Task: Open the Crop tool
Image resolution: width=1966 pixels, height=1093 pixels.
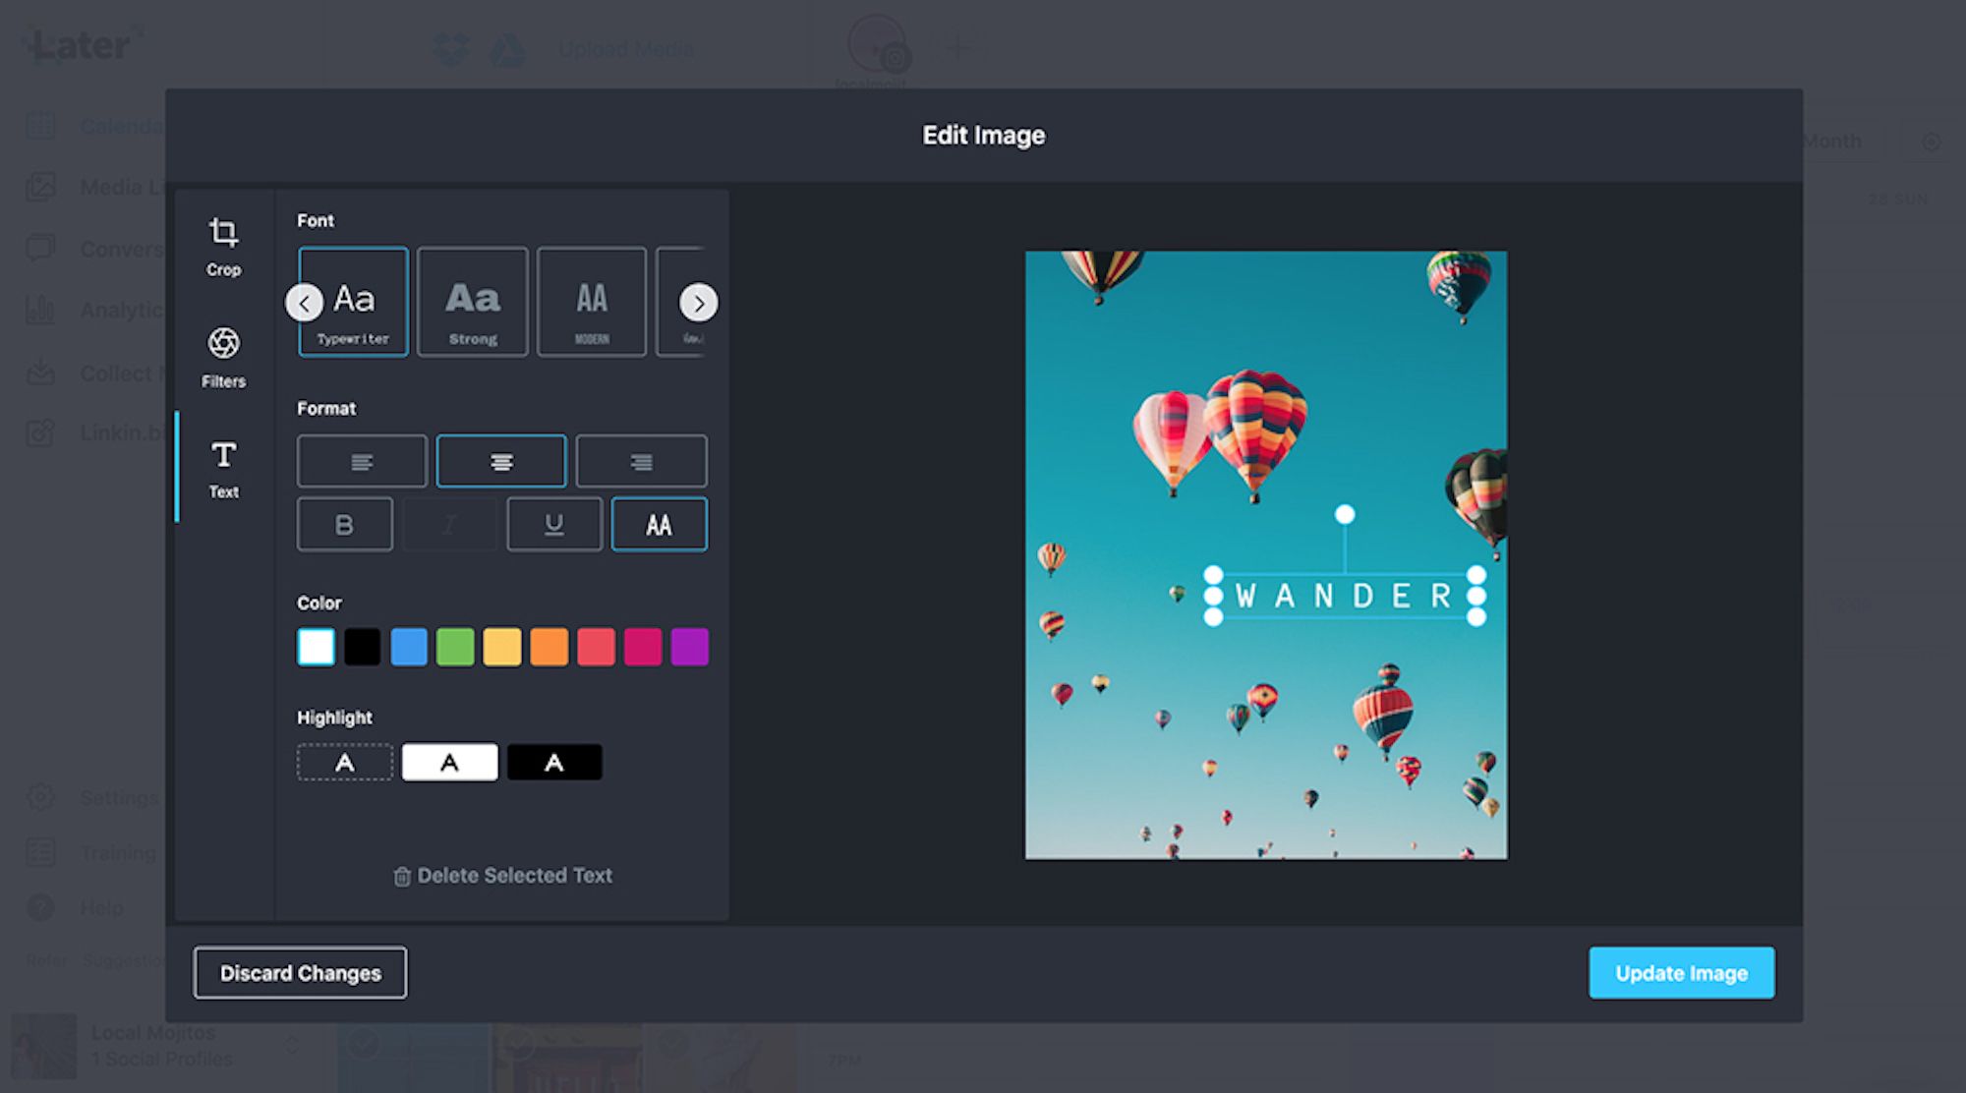Action: [x=223, y=247]
